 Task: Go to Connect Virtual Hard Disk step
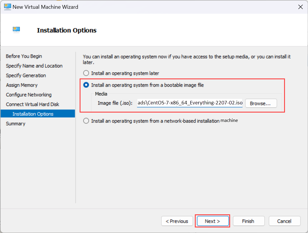pos(33,104)
